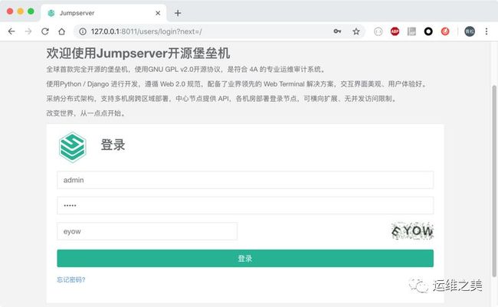Click the macOS green fullscreen button
This screenshot has width=498, height=307.
coord(31,11)
